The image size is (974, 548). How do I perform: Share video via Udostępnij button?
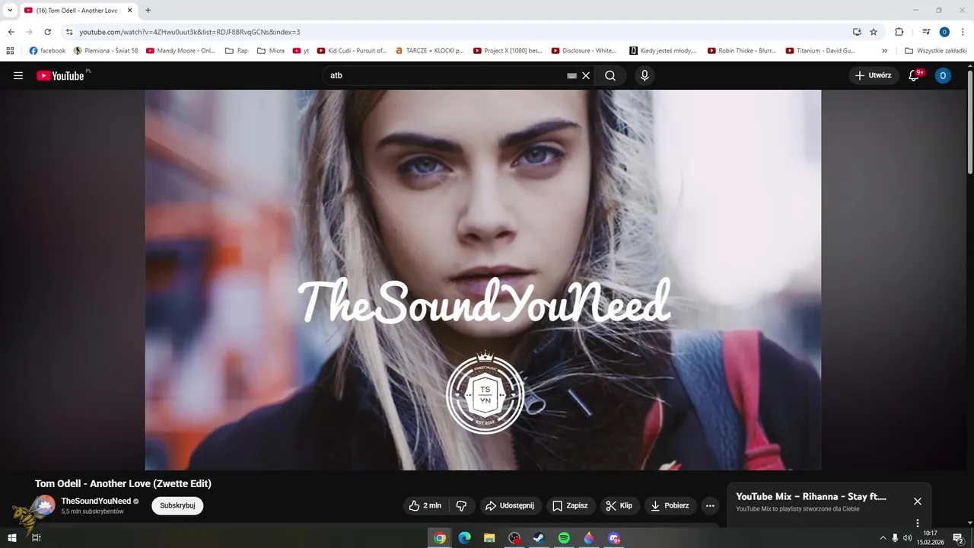(510, 505)
